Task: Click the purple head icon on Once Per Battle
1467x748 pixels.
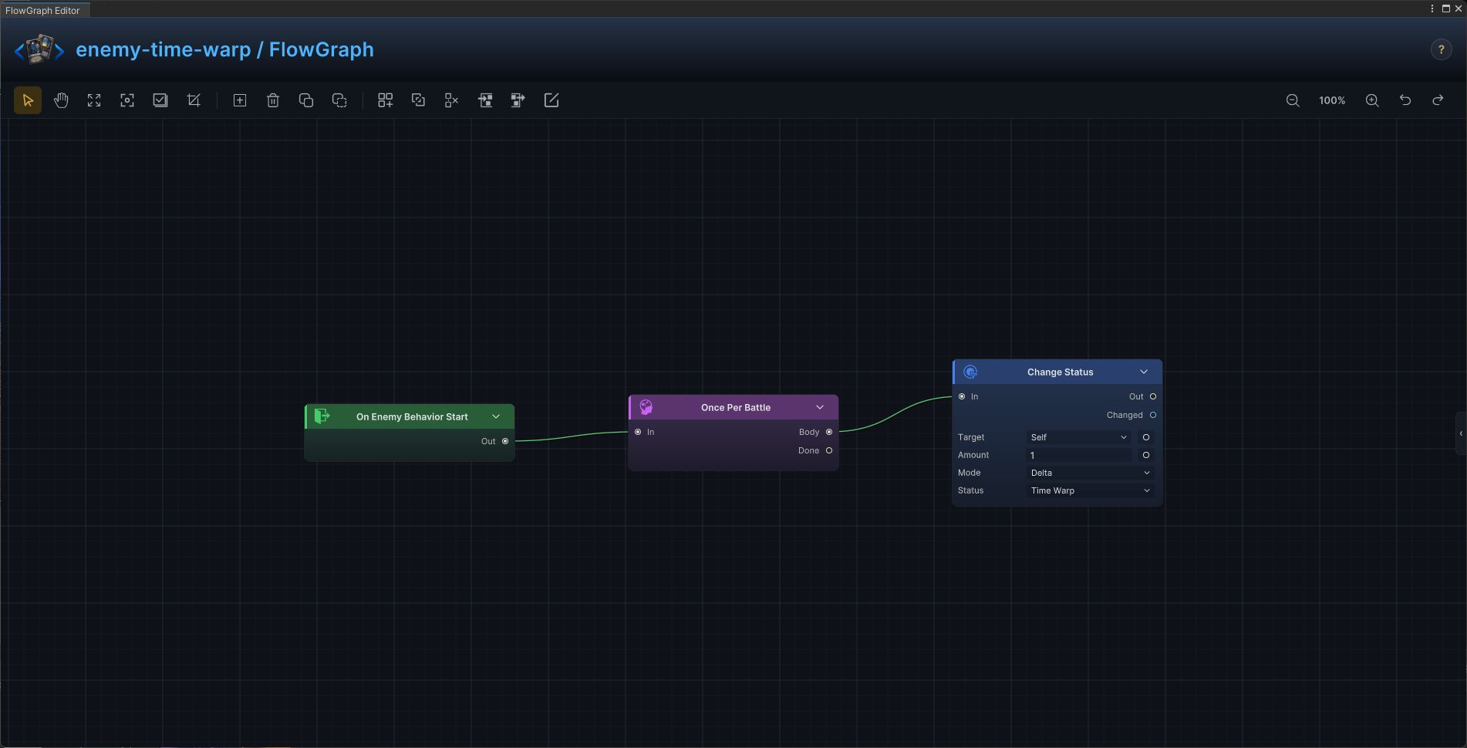Action: click(x=646, y=407)
